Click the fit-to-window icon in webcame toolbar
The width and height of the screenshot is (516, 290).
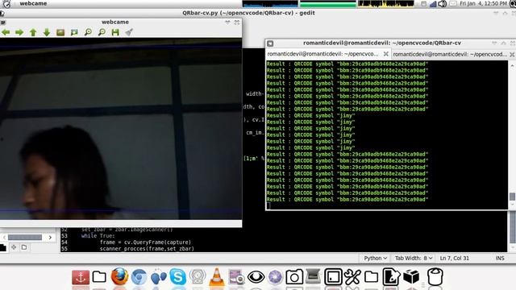[74, 32]
